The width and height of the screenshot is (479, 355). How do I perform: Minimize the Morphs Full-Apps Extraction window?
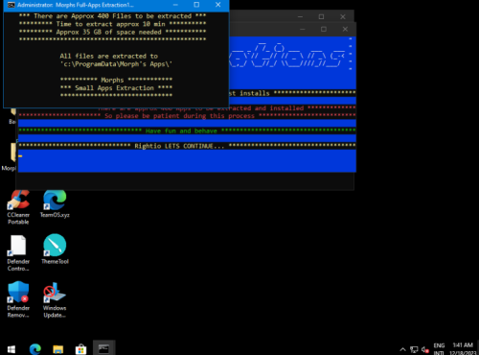(175, 5)
